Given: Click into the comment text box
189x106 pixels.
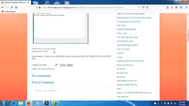Looking at the screenshot, I should tap(72, 95).
